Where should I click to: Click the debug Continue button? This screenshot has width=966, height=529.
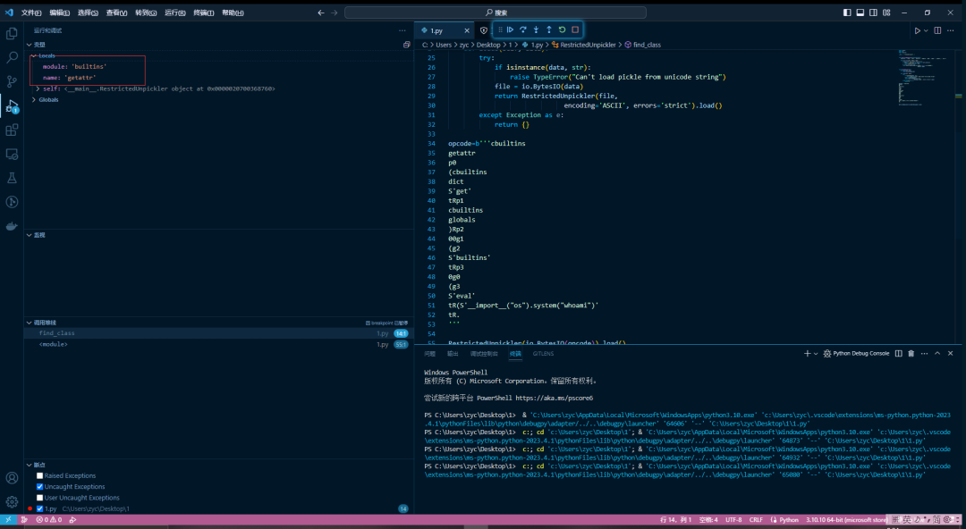(x=511, y=29)
